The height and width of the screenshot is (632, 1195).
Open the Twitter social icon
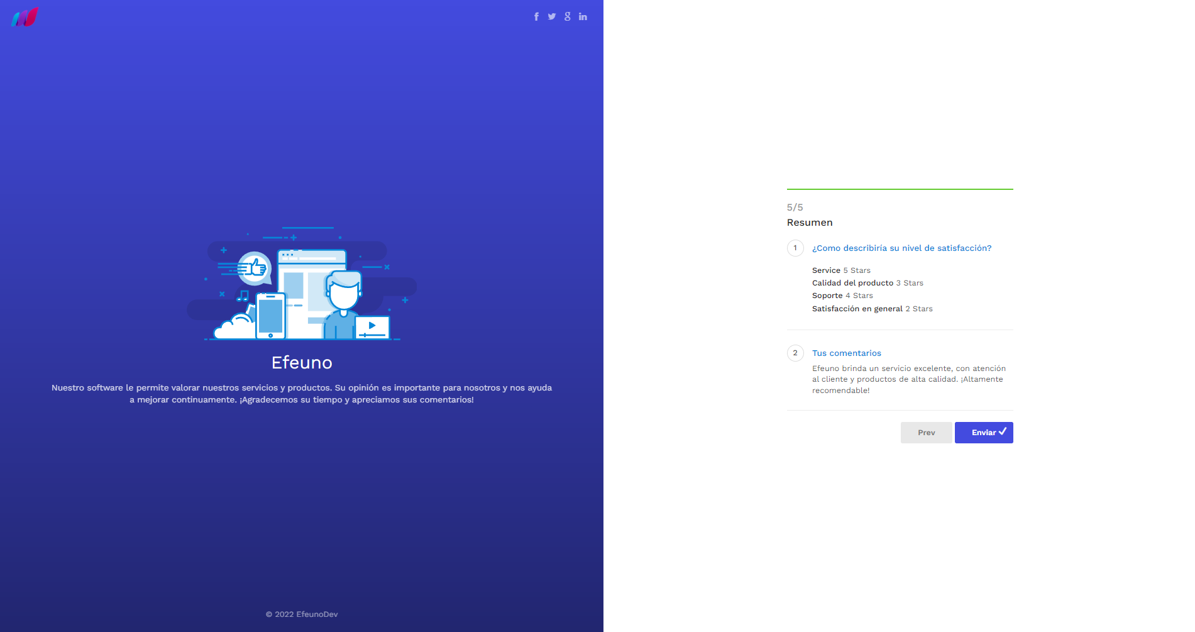pos(552,17)
